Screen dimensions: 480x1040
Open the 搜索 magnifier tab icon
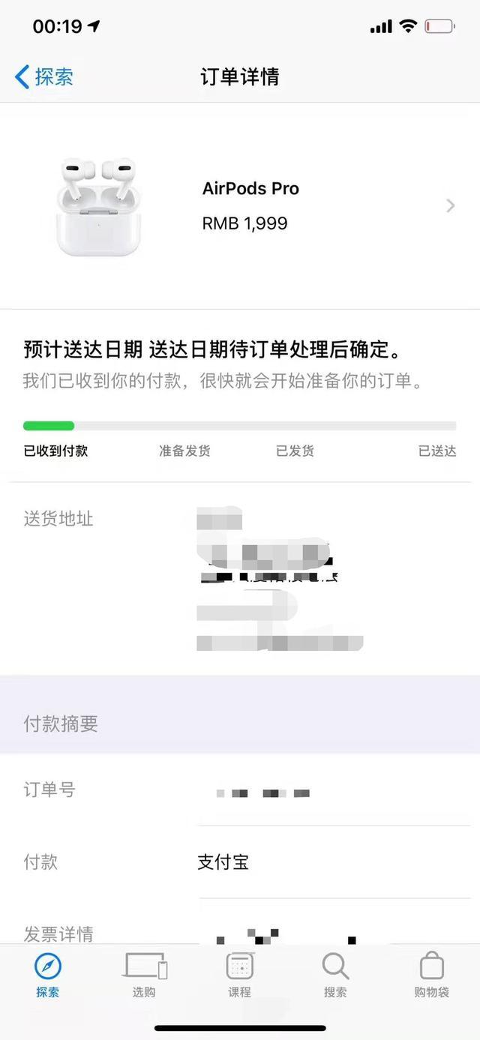click(335, 967)
